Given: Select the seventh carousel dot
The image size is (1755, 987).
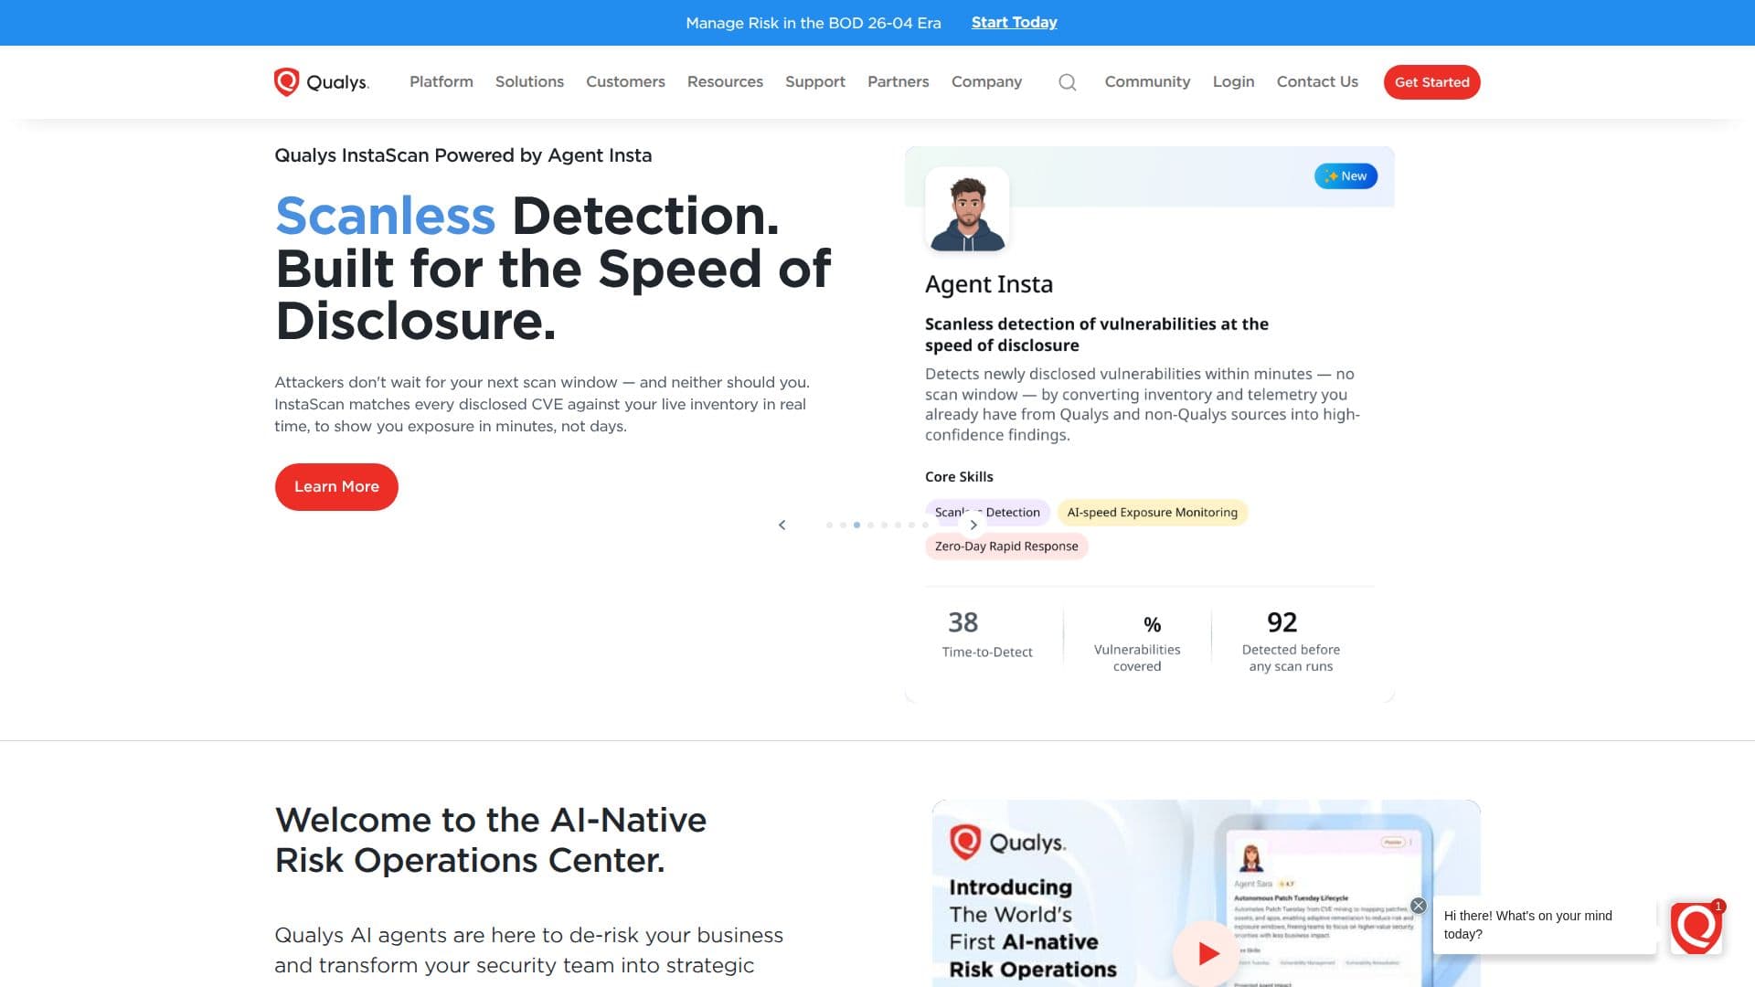Looking at the screenshot, I should 911,525.
